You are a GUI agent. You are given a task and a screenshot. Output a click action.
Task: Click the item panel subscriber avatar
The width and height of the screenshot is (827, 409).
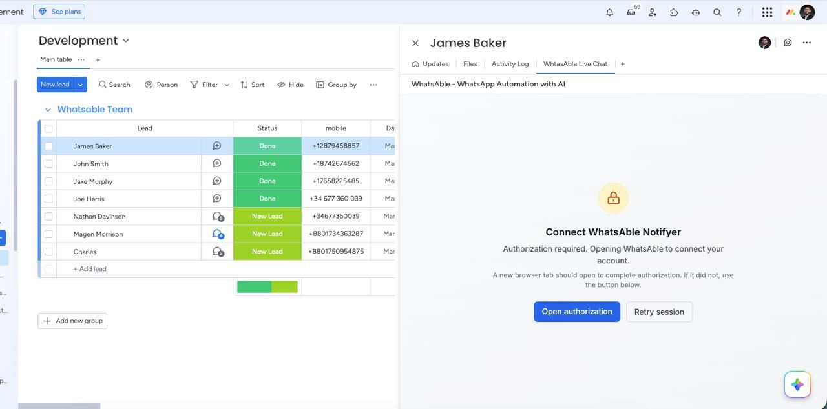coord(764,43)
